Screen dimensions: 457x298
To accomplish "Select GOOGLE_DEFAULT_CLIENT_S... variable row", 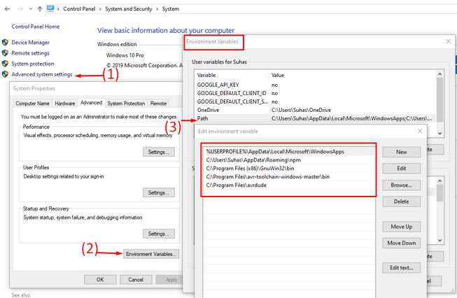I will coord(316,101).
